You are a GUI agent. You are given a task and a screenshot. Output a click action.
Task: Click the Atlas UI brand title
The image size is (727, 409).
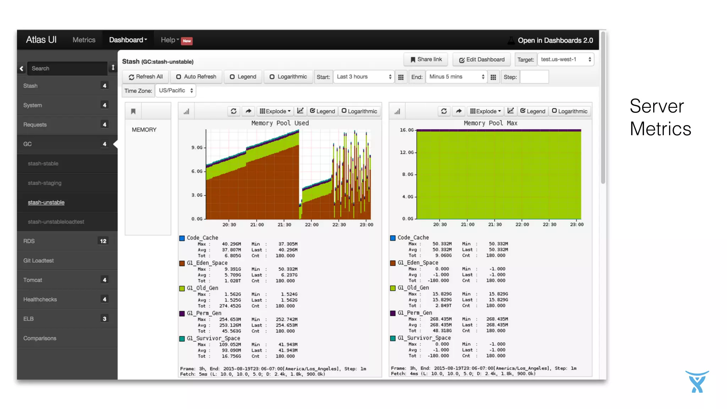41,39
